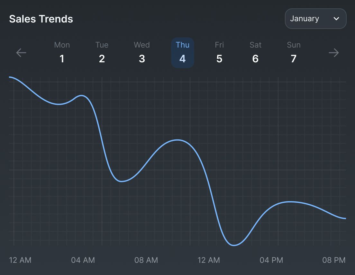The width and height of the screenshot is (355, 275).
Task: Click the 04 PM axis label
Action: [x=271, y=260]
